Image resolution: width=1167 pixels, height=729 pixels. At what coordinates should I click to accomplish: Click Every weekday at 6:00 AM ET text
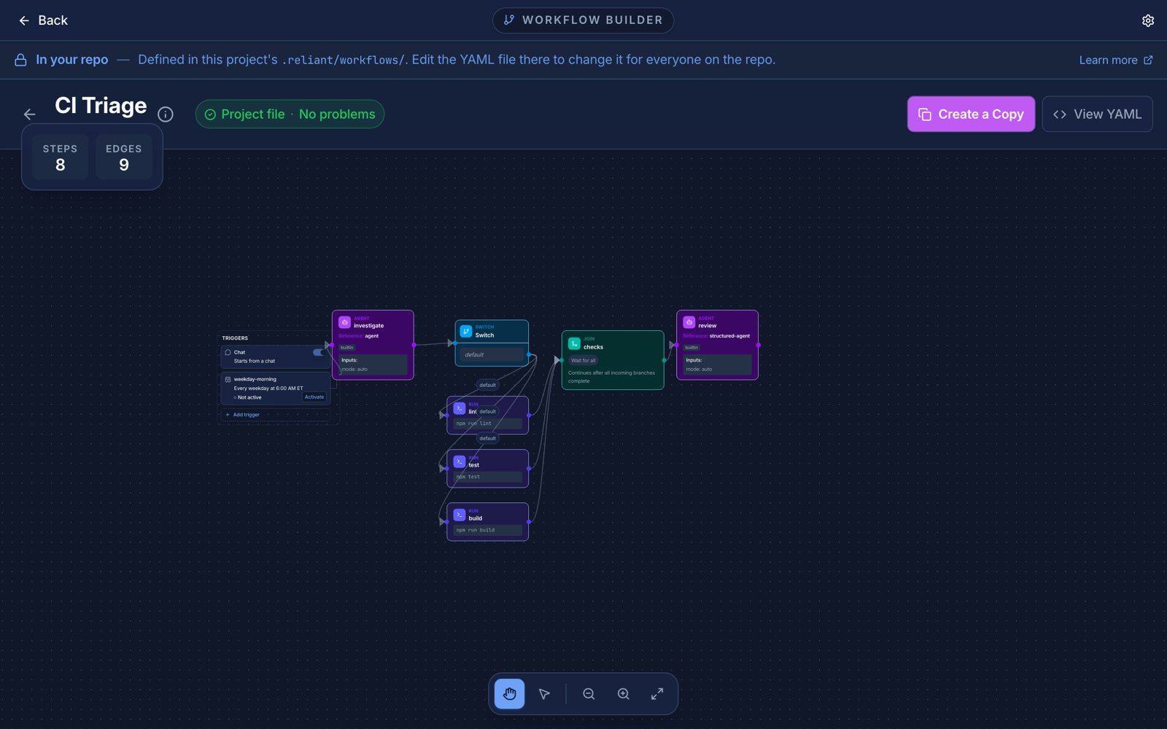268,389
